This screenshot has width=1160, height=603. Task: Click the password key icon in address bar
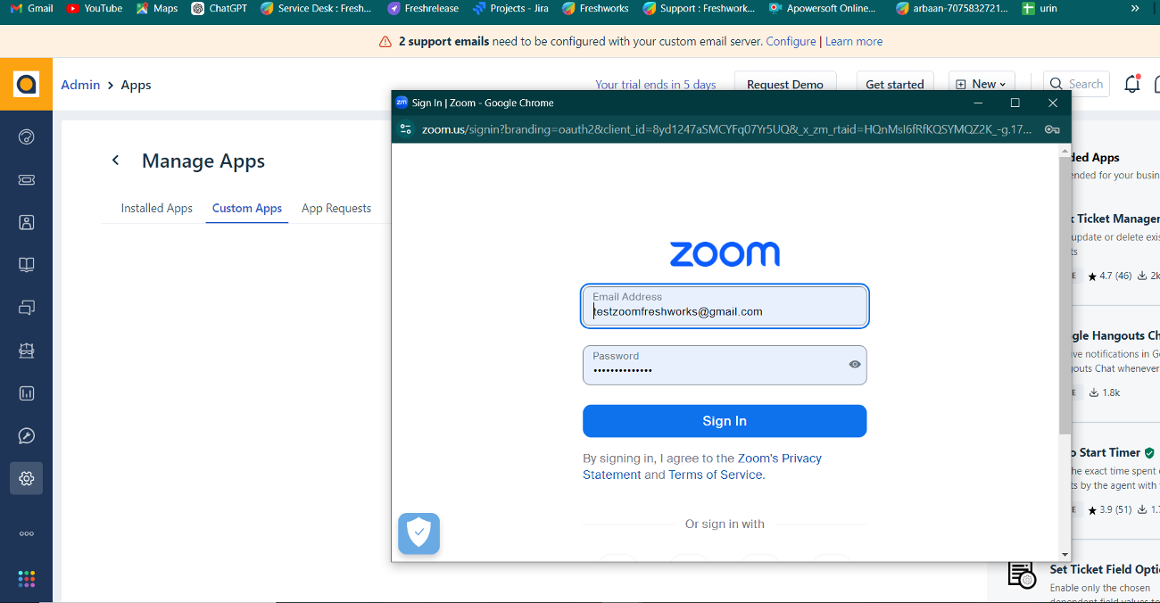[x=1052, y=129]
